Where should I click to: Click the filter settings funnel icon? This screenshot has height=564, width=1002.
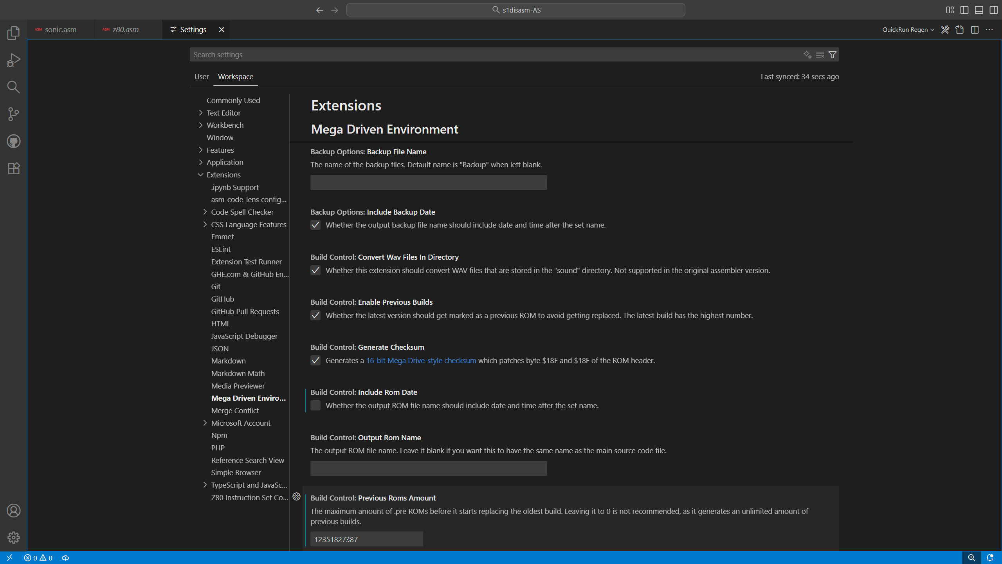(x=833, y=54)
